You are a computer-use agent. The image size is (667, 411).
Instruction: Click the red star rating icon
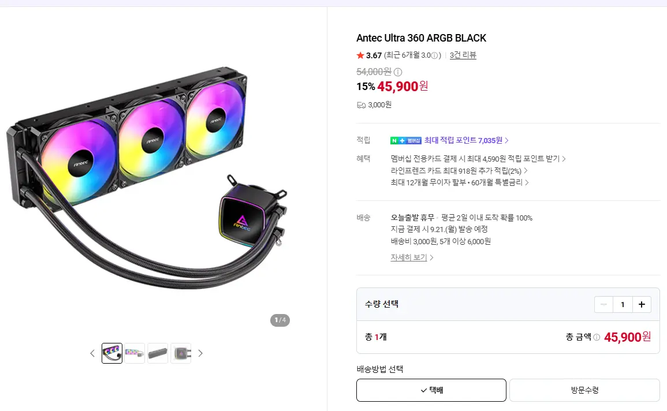click(x=360, y=55)
